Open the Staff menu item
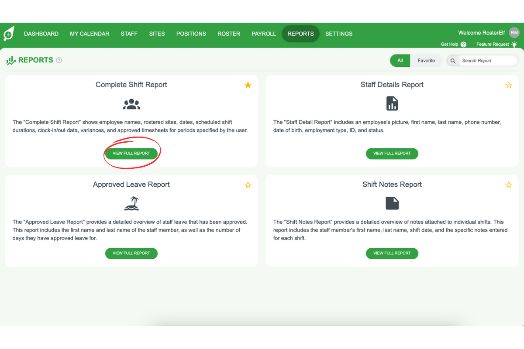This screenshot has width=524, height=349. [x=129, y=34]
